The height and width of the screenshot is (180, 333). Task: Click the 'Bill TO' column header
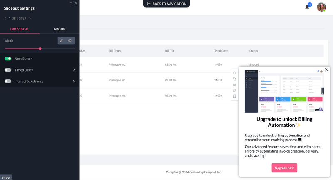pyautogui.click(x=169, y=51)
